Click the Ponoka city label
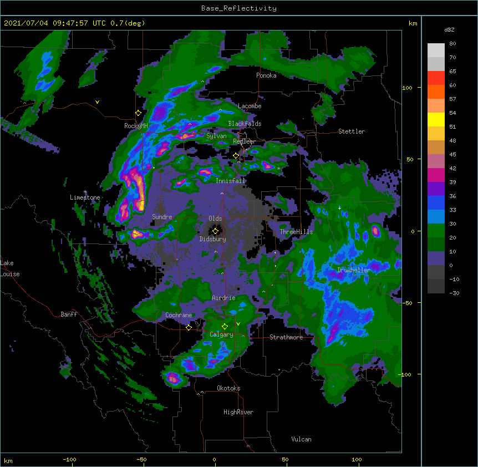This screenshot has width=478, height=467. tap(266, 75)
